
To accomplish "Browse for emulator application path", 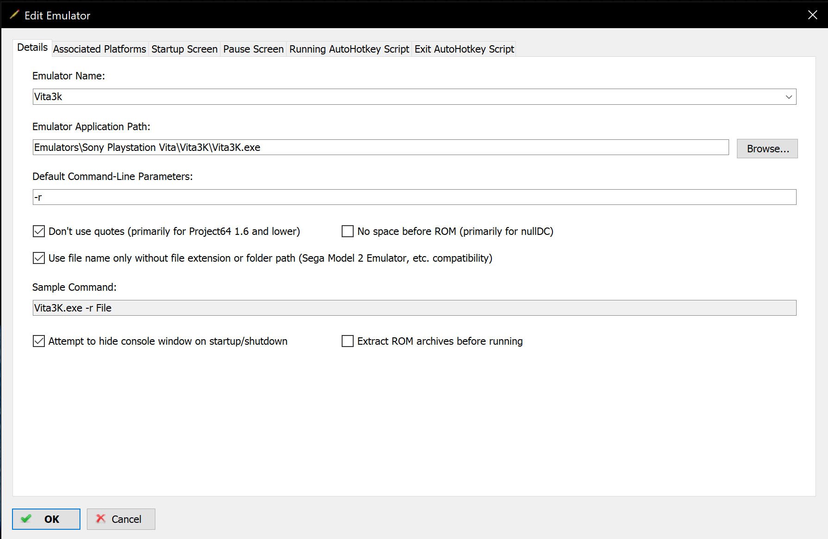I will pos(767,149).
